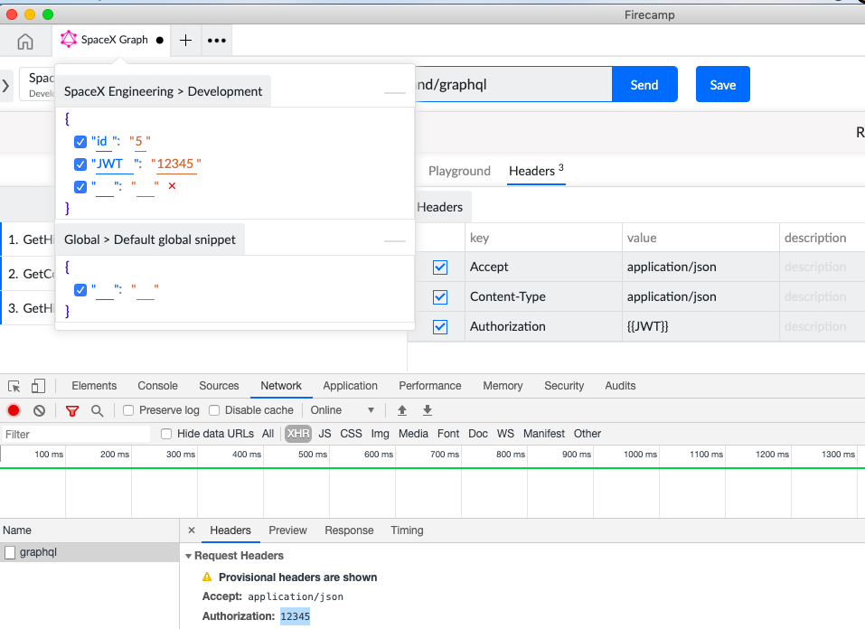
Task: Check Hide data URLs
Action: pyautogui.click(x=166, y=434)
